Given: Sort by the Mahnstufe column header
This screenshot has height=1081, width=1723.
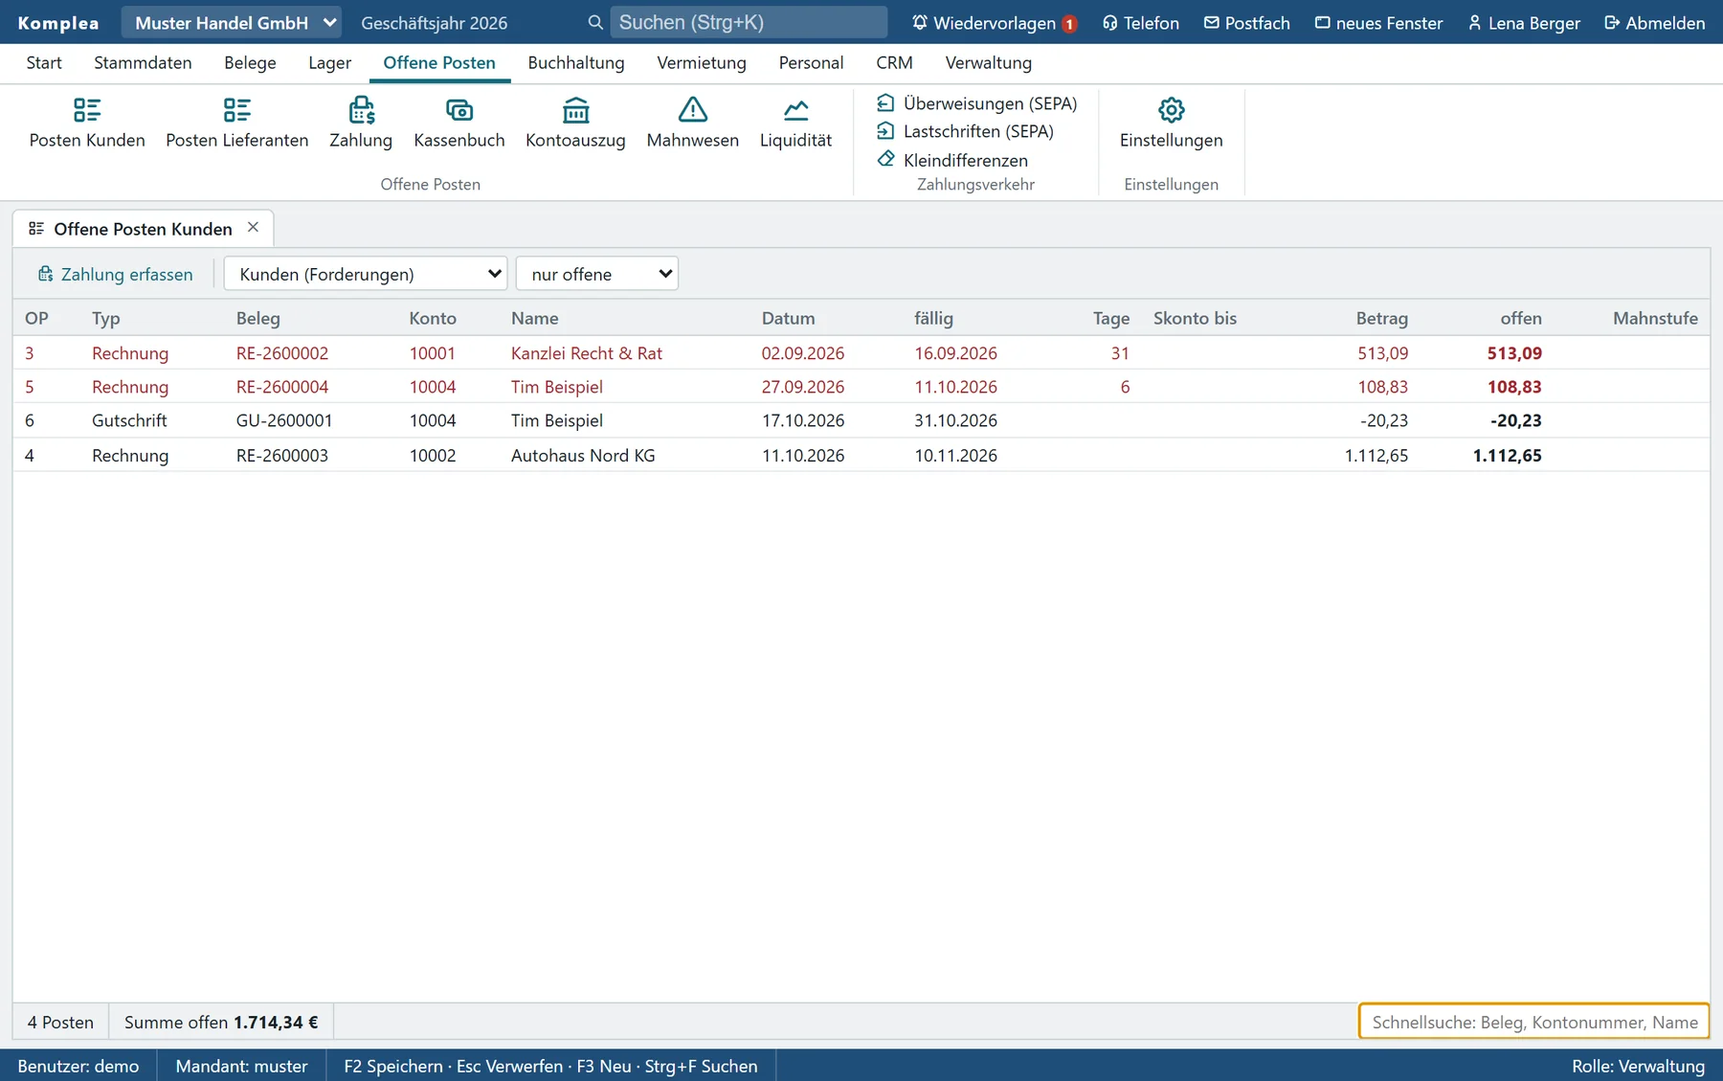Looking at the screenshot, I should (x=1655, y=319).
